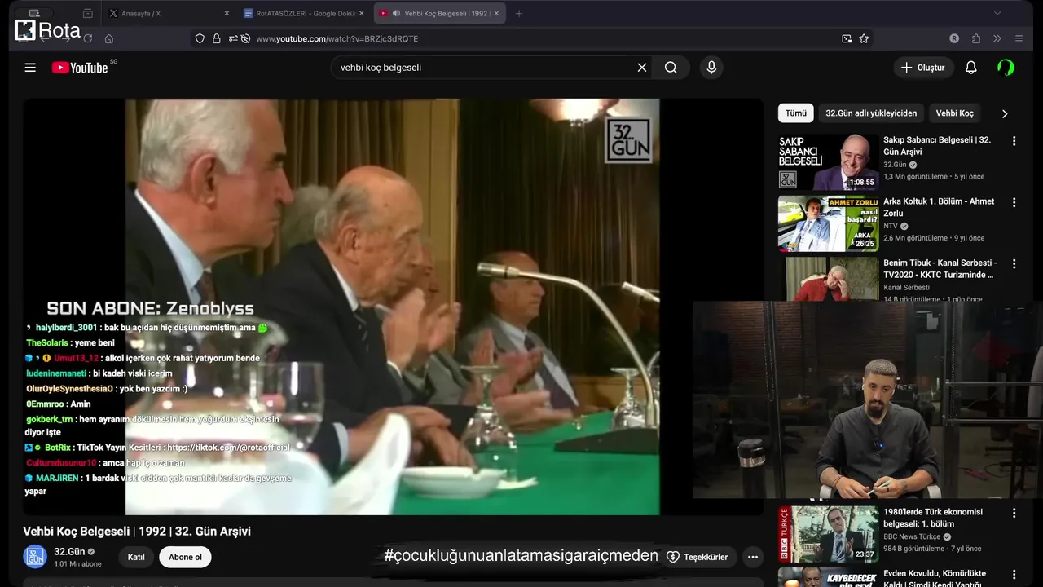The width and height of the screenshot is (1043, 587).
Task: Open Arka Koltuk Ahmet Zorlu thumbnail
Action: click(828, 223)
